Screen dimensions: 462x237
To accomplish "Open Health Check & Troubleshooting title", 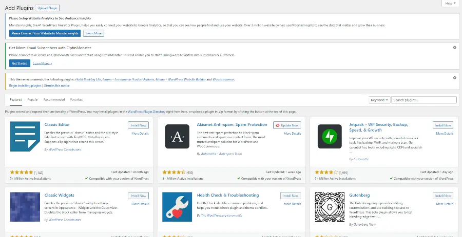I will click(228, 195).
